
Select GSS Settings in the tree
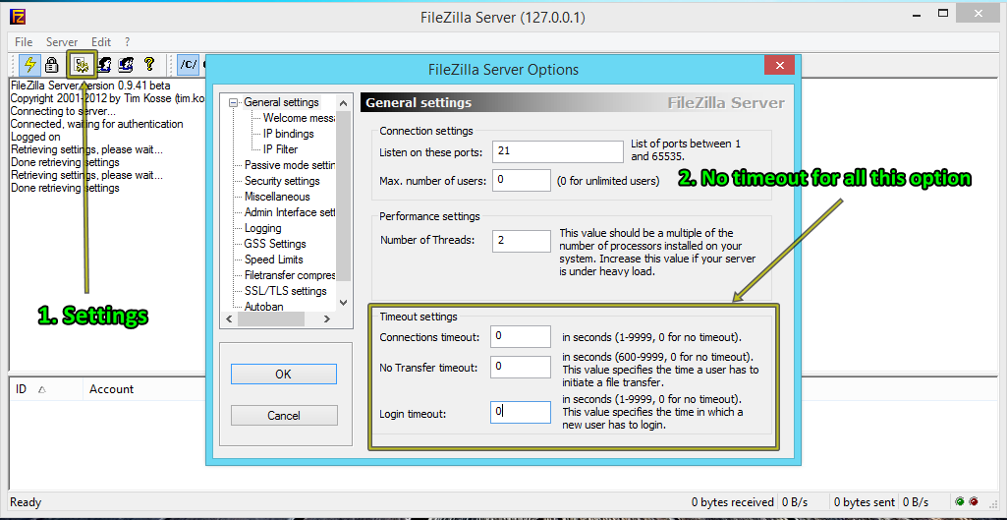[x=275, y=244]
